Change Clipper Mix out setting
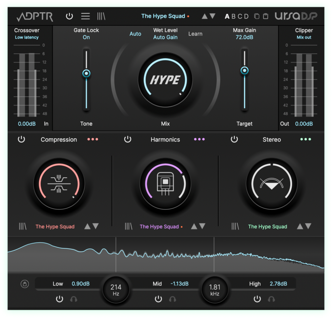This screenshot has height=318, width=332. click(304, 37)
